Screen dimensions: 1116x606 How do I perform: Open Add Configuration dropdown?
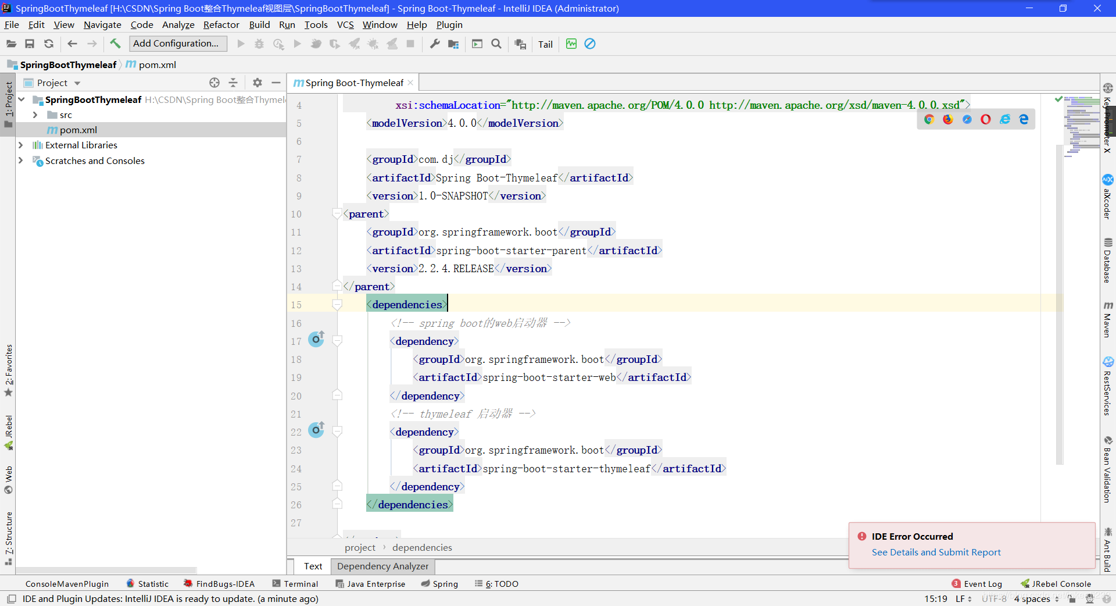(x=177, y=44)
